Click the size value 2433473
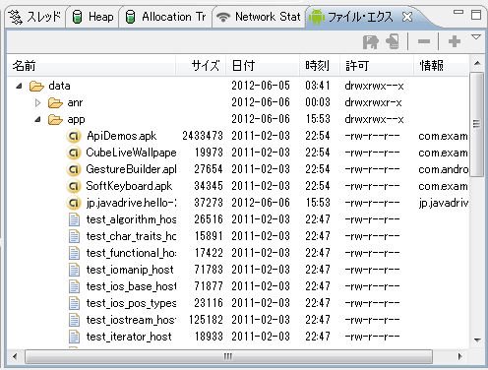Screen dimensions: 488x370 coord(203,136)
